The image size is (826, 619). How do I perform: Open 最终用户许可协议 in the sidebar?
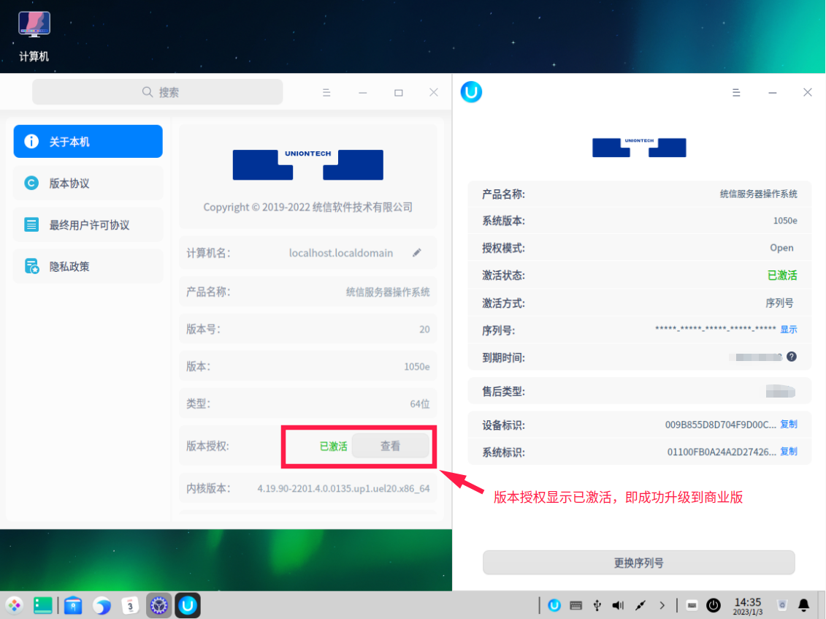tap(88, 224)
